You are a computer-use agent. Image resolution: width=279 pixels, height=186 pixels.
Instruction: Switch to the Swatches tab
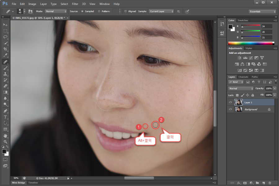point(243,20)
